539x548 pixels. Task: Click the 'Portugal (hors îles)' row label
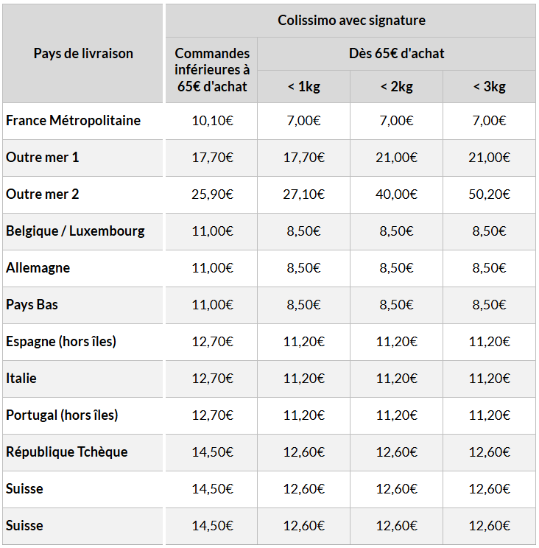tap(62, 415)
